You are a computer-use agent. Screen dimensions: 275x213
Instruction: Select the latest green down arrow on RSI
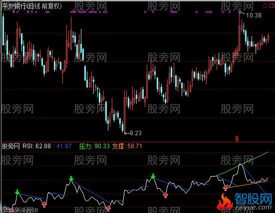pos(153,176)
